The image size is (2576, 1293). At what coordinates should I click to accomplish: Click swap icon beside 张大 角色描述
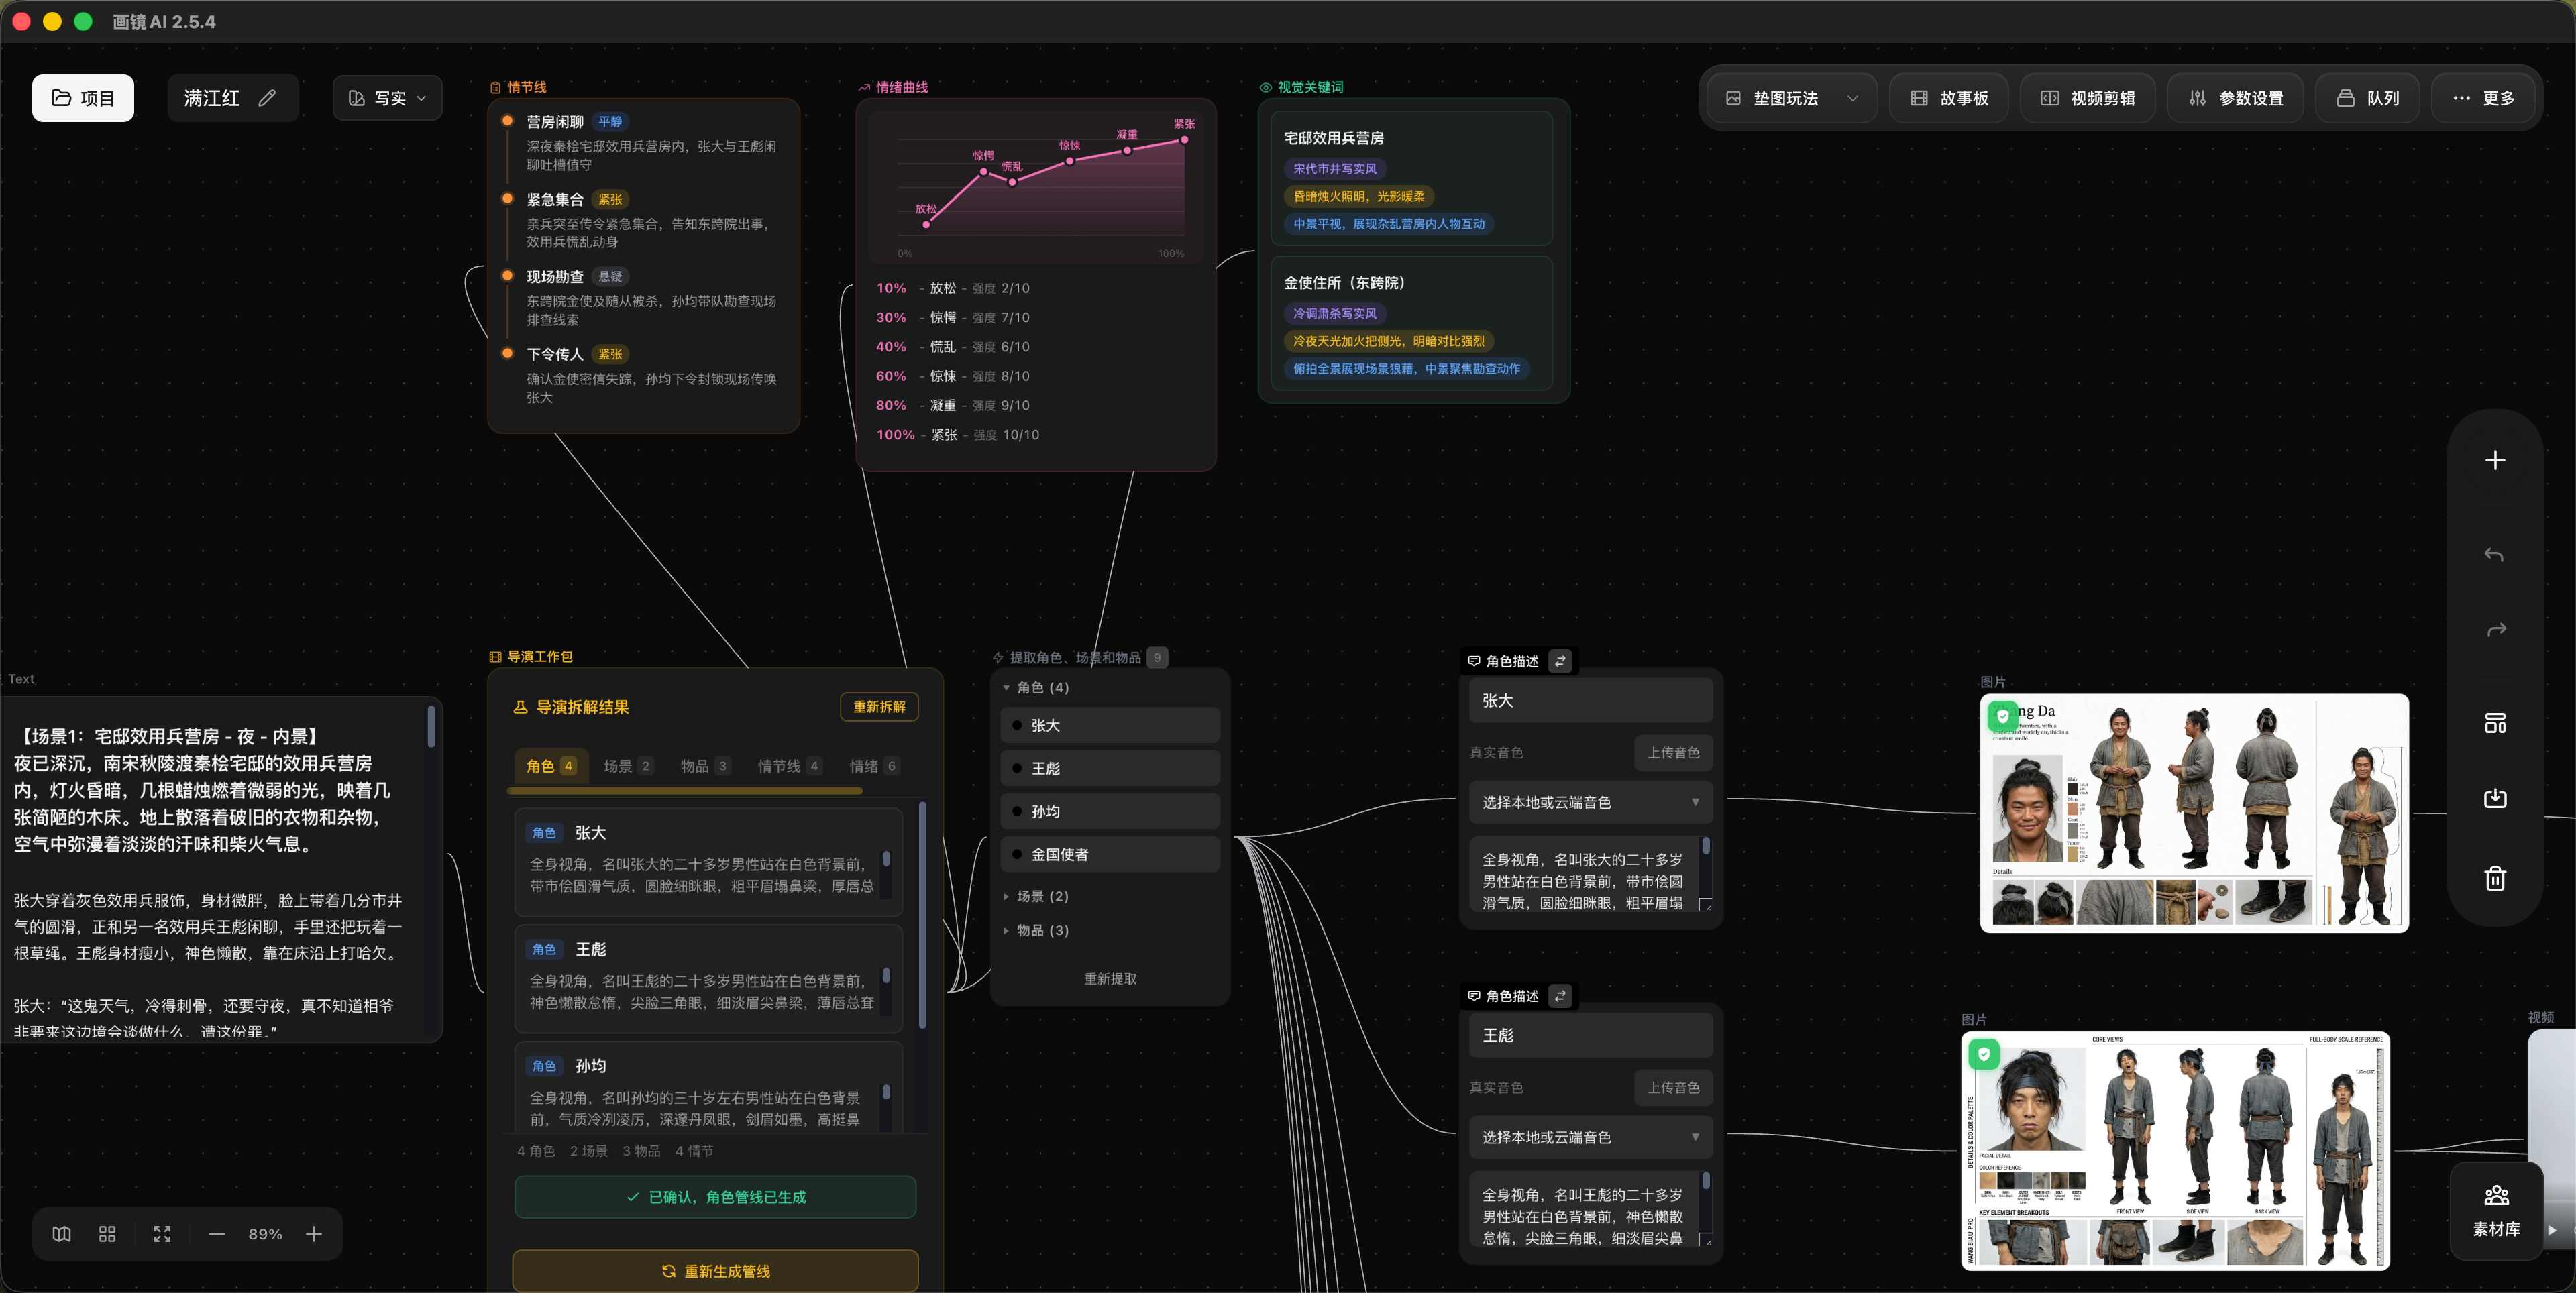[1560, 661]
